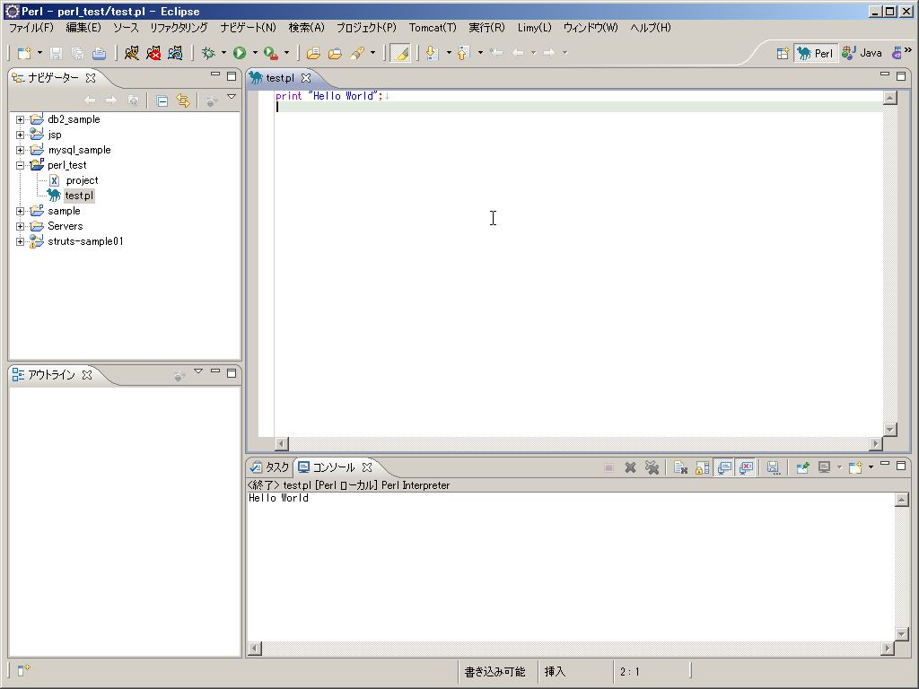Close the test.pl editor tab

(x=306, y=78)
